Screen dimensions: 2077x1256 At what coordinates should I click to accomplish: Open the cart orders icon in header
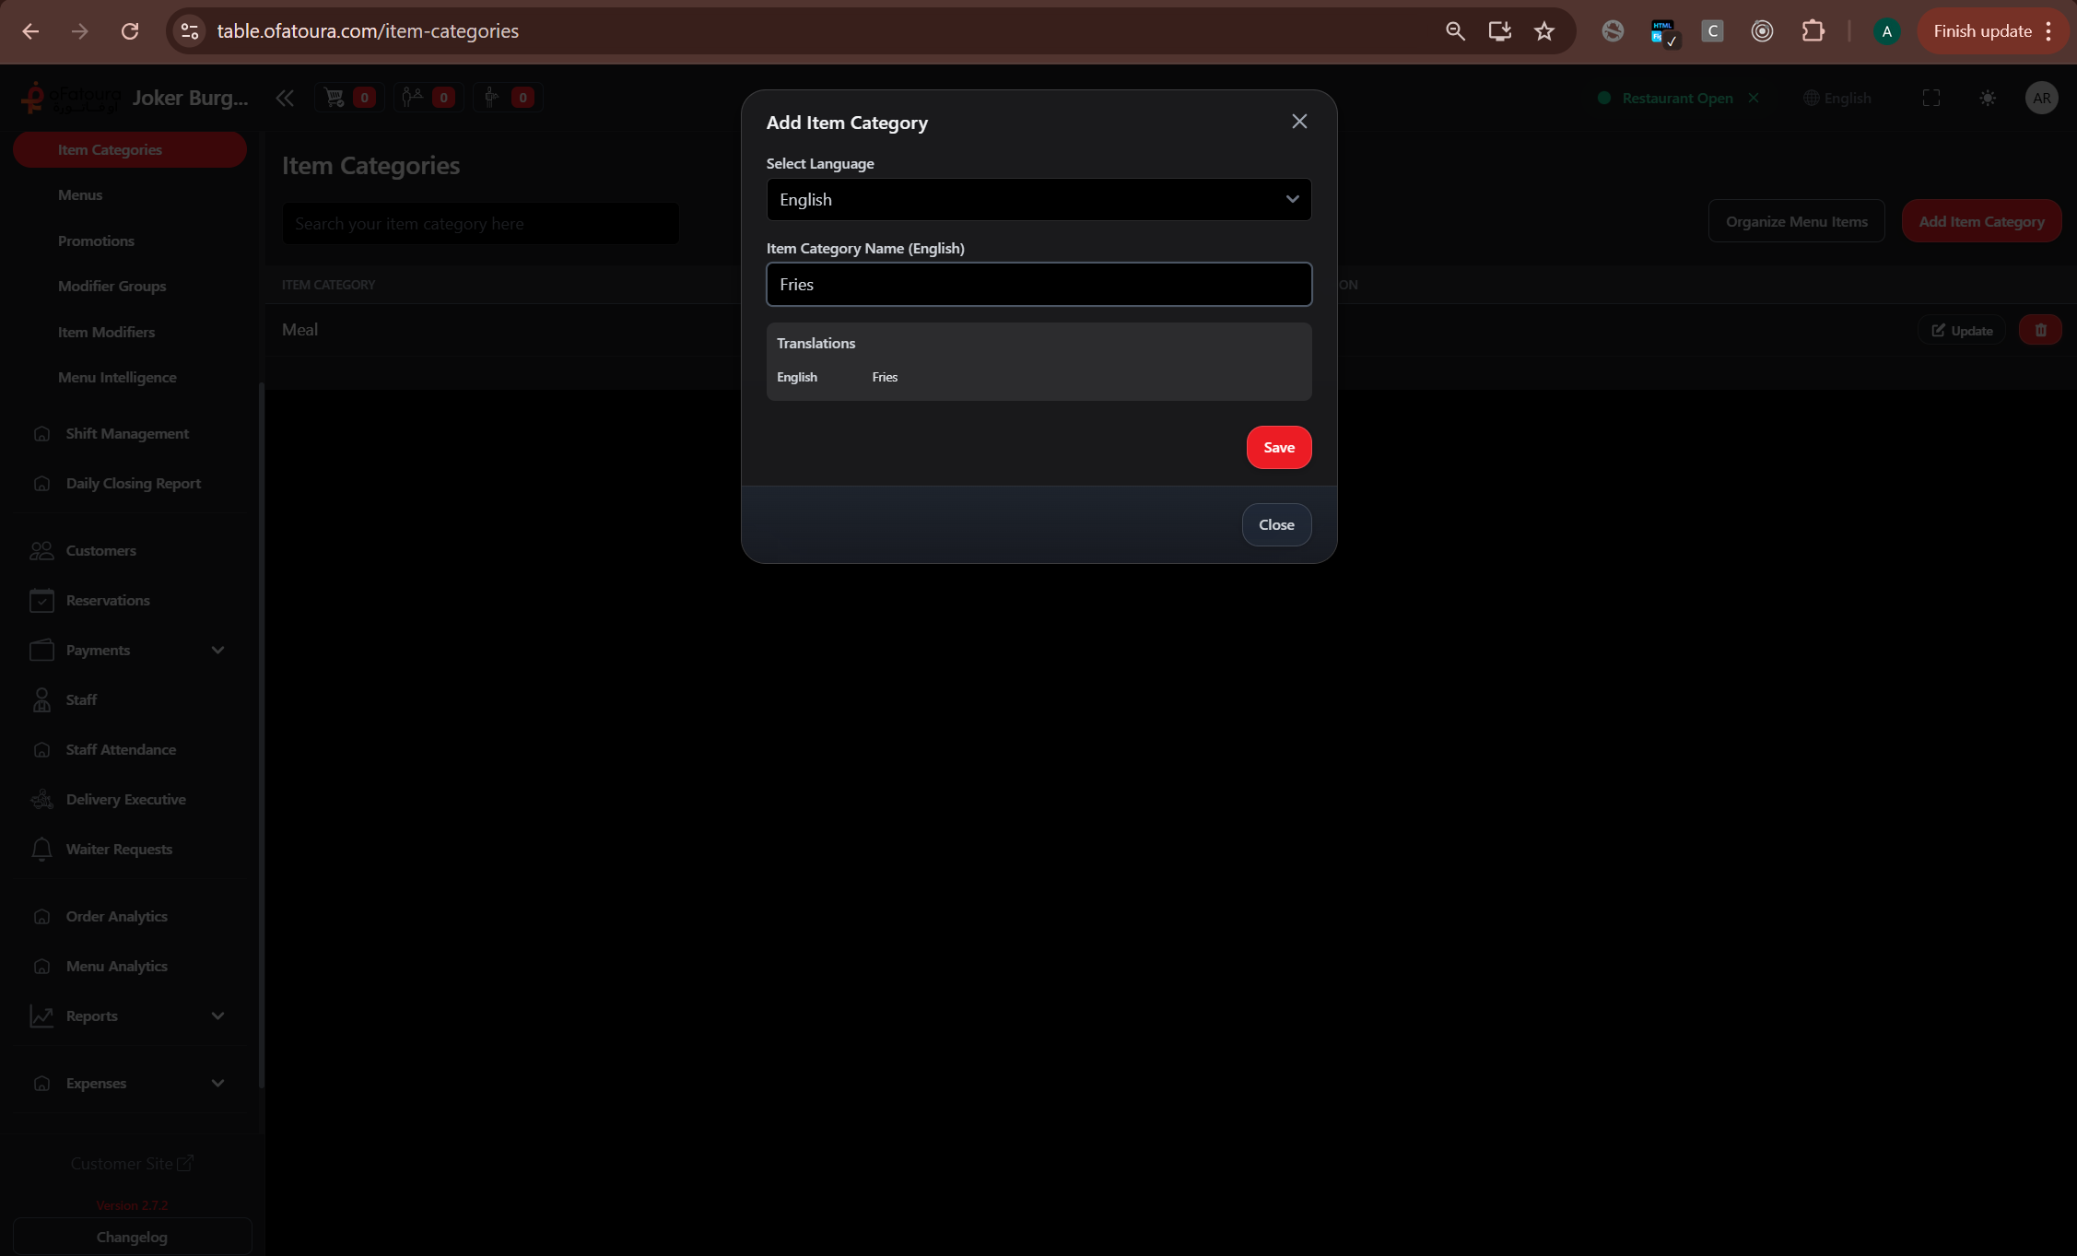[334, 98]
